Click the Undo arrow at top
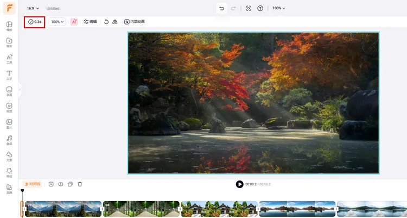The height and width of the screenshot is (218, 407). coord(221,8)
